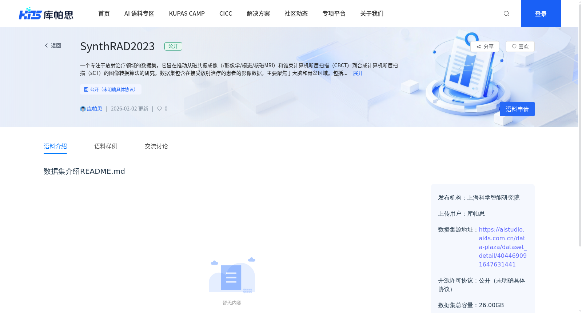Screen dimensions: 582x313
Task: Click 数据集总容量:26.00GB text
Action: [471, 305]
